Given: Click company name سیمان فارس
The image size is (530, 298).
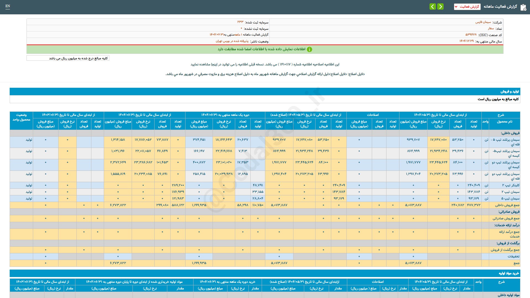Looking at the screenshot, I should [483, 22].
